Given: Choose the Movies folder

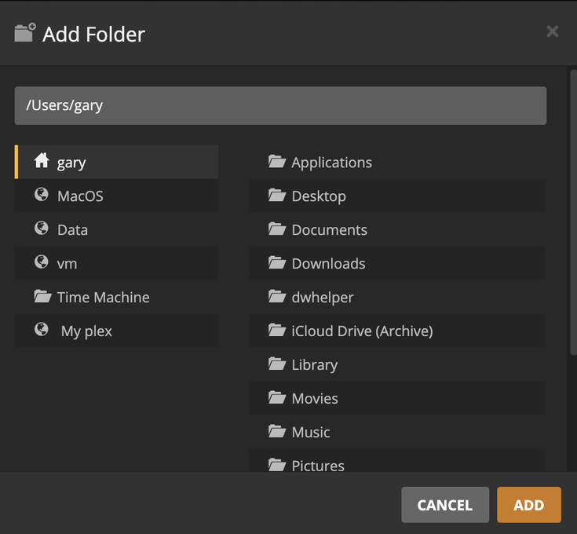Looking at the screenshot, I should click(x=314, y=399).
